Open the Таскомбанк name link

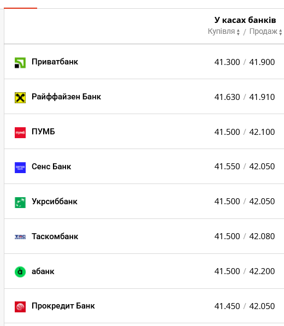pyautogui.click(x=55, y=236)
